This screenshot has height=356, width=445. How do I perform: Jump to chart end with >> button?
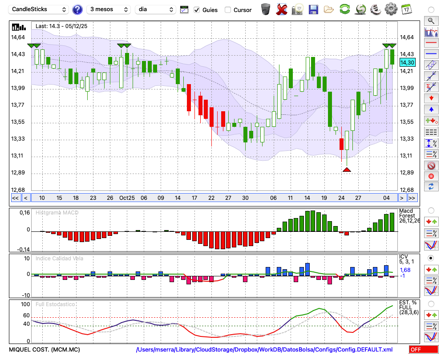pos(412,198)
